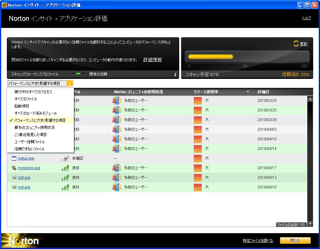320x249 pixels.
Task: Click the 閉じる button
Action: pyautogui.click(x=295, y=241)
